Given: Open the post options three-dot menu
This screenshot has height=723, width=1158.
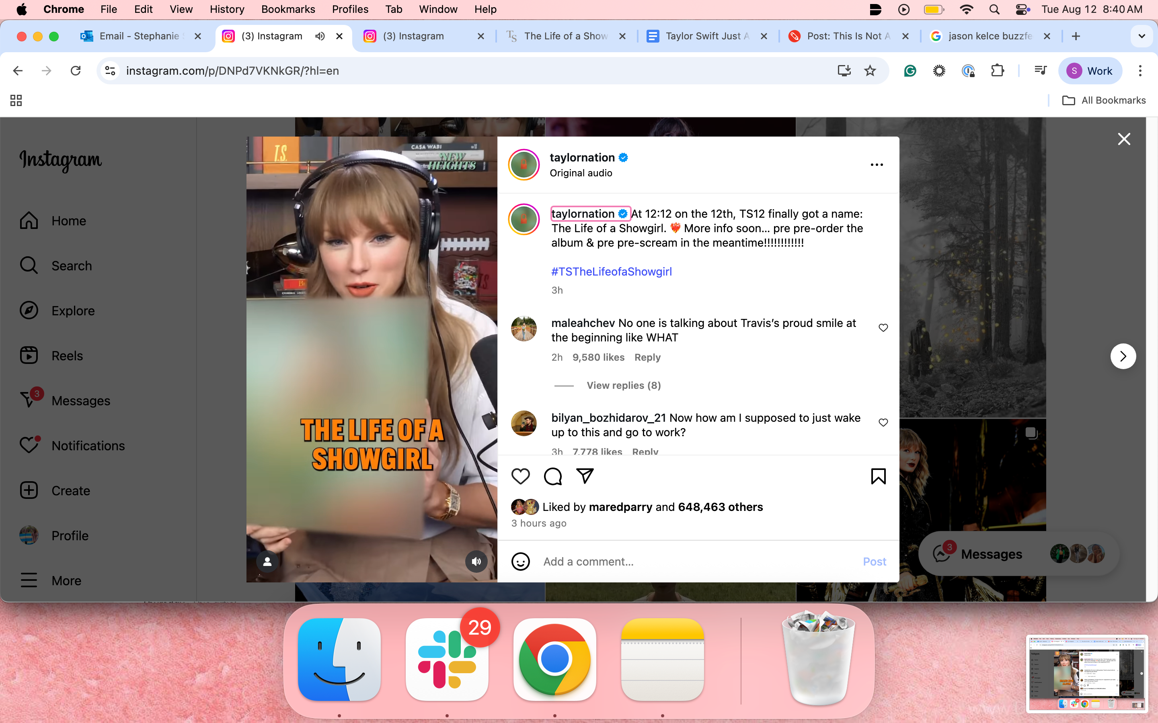Looking at the screenshot, I should tap(877, 165).
